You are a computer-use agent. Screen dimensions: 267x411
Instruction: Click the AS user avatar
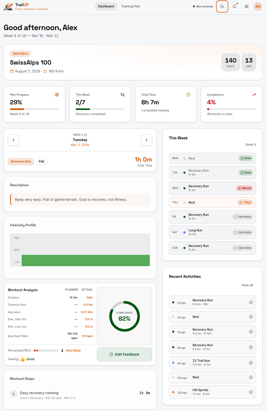(x=258, y=6)
